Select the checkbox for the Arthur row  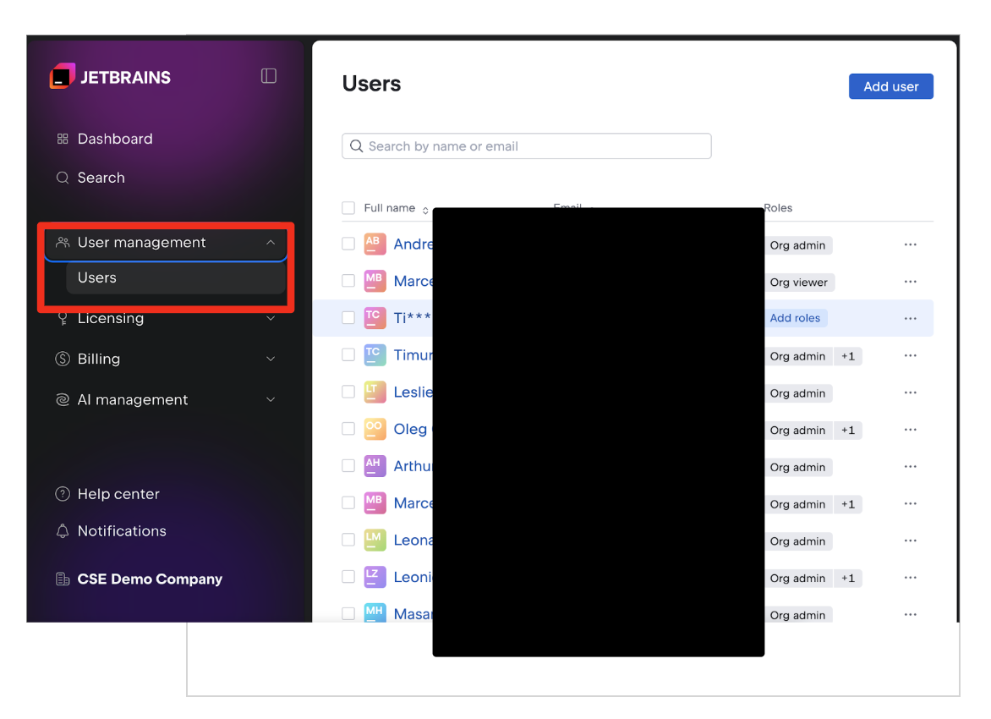tap(348, 466)
